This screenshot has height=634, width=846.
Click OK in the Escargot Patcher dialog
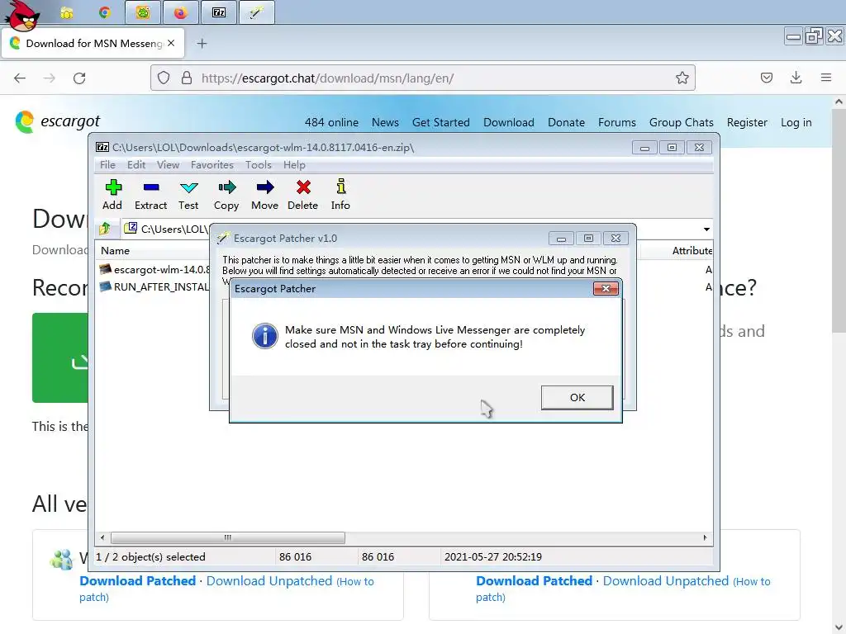[577, 397]
